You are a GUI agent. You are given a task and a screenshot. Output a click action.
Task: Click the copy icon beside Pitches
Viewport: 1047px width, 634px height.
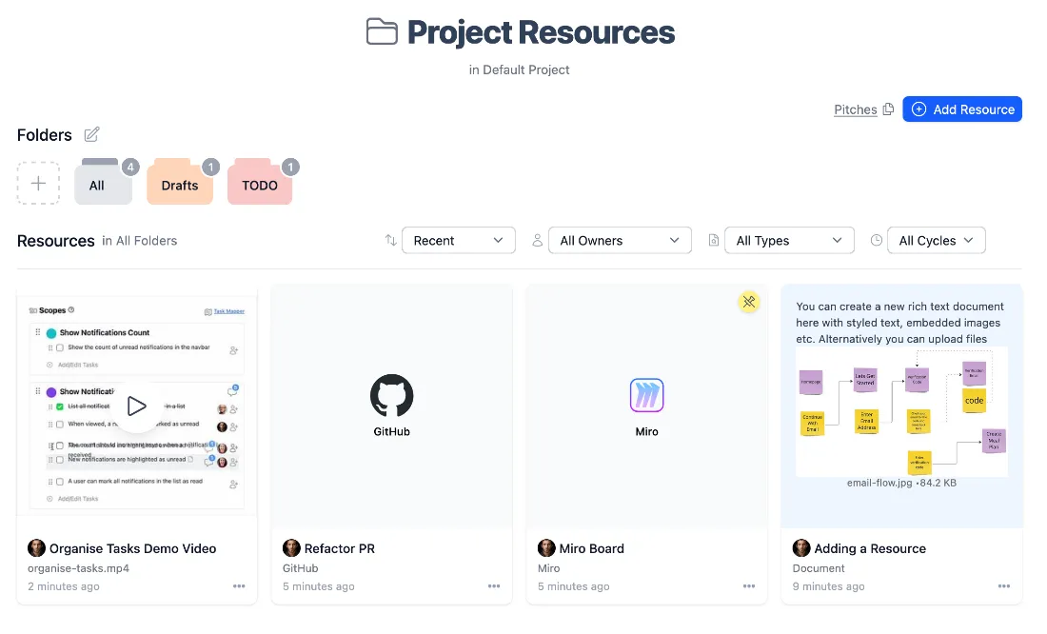pyautogui.click(x=888, y=109)
